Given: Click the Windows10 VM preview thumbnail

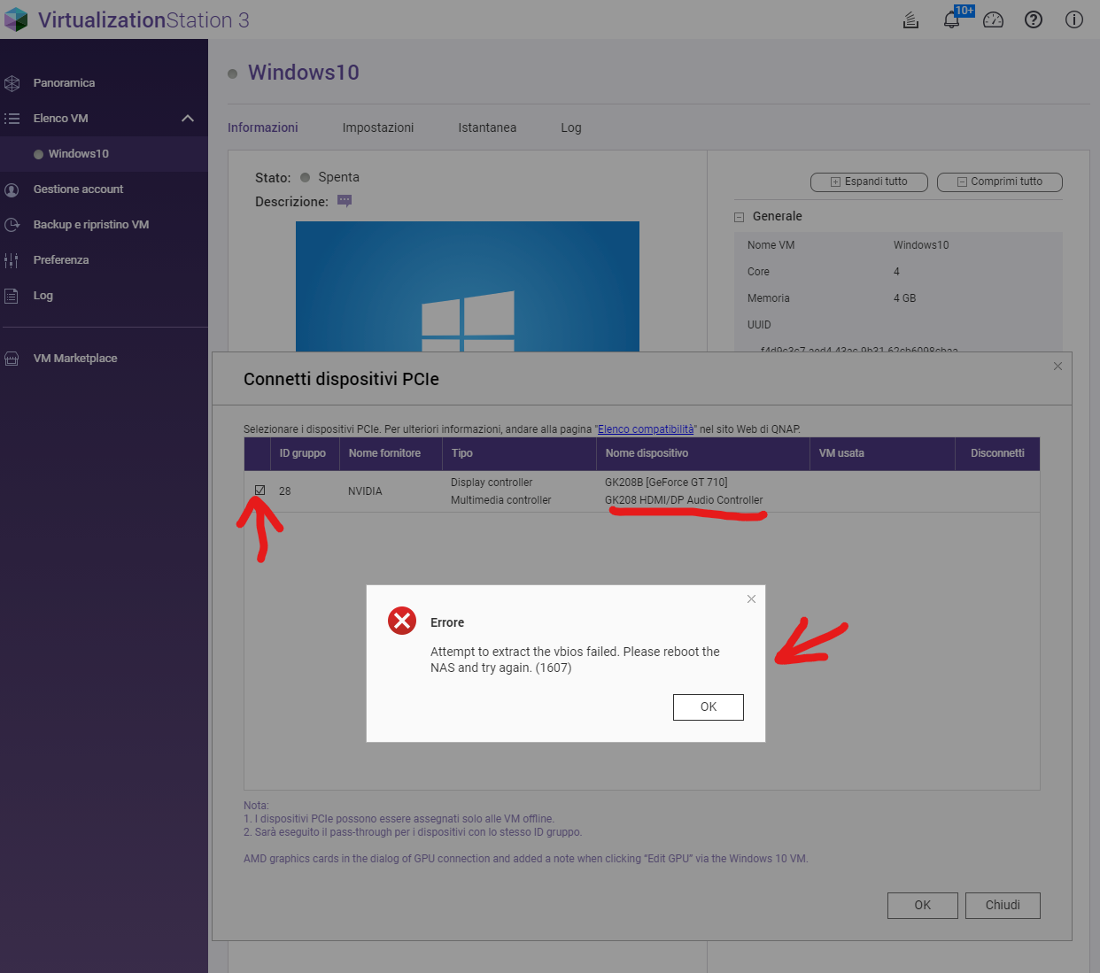Looking at the screenshot, I should [x=467, y=286].
